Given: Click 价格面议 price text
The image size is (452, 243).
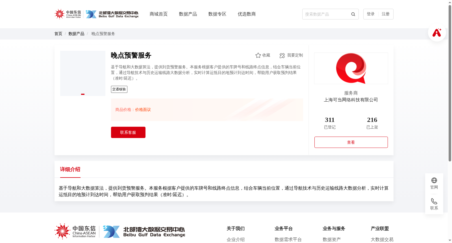Looking at the screenshot, I should [143, 110].
